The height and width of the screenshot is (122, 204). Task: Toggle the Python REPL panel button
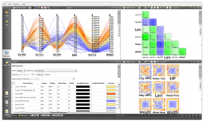pos(57,115)
